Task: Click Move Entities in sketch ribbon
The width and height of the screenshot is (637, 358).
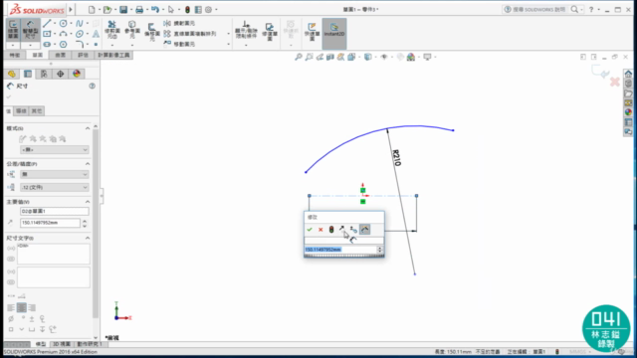Action: pyautogui.click(x=179, y=44)
